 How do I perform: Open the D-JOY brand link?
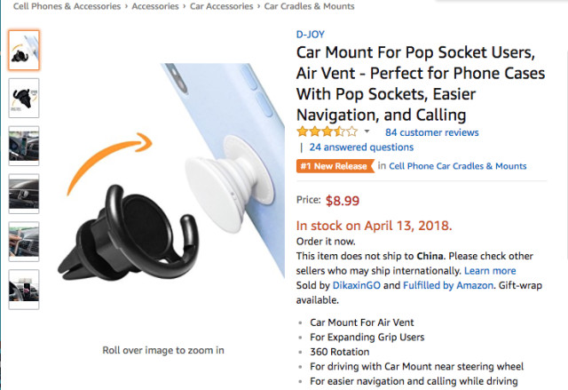pos(311,35)
